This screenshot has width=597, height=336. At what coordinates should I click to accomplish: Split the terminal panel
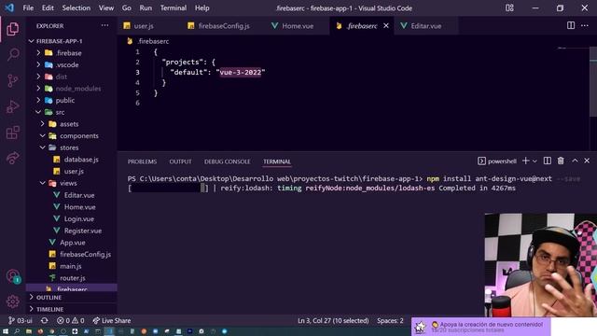tap(548, 161)
